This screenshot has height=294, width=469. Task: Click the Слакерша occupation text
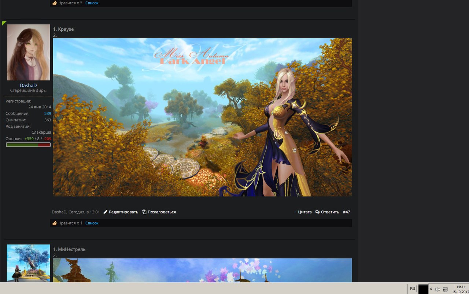[x=41, y=132]
